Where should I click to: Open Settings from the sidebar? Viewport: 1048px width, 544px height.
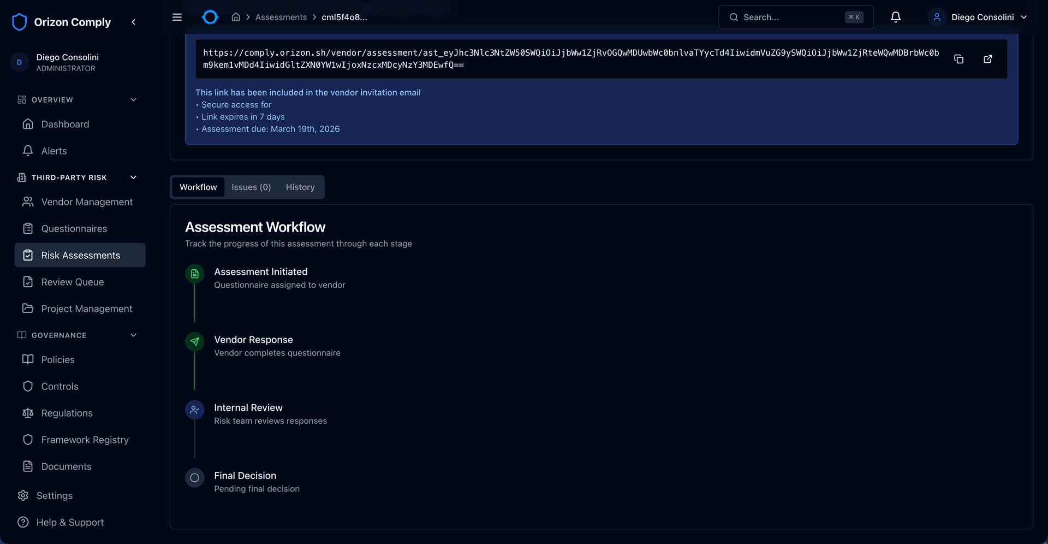(54, 496)
